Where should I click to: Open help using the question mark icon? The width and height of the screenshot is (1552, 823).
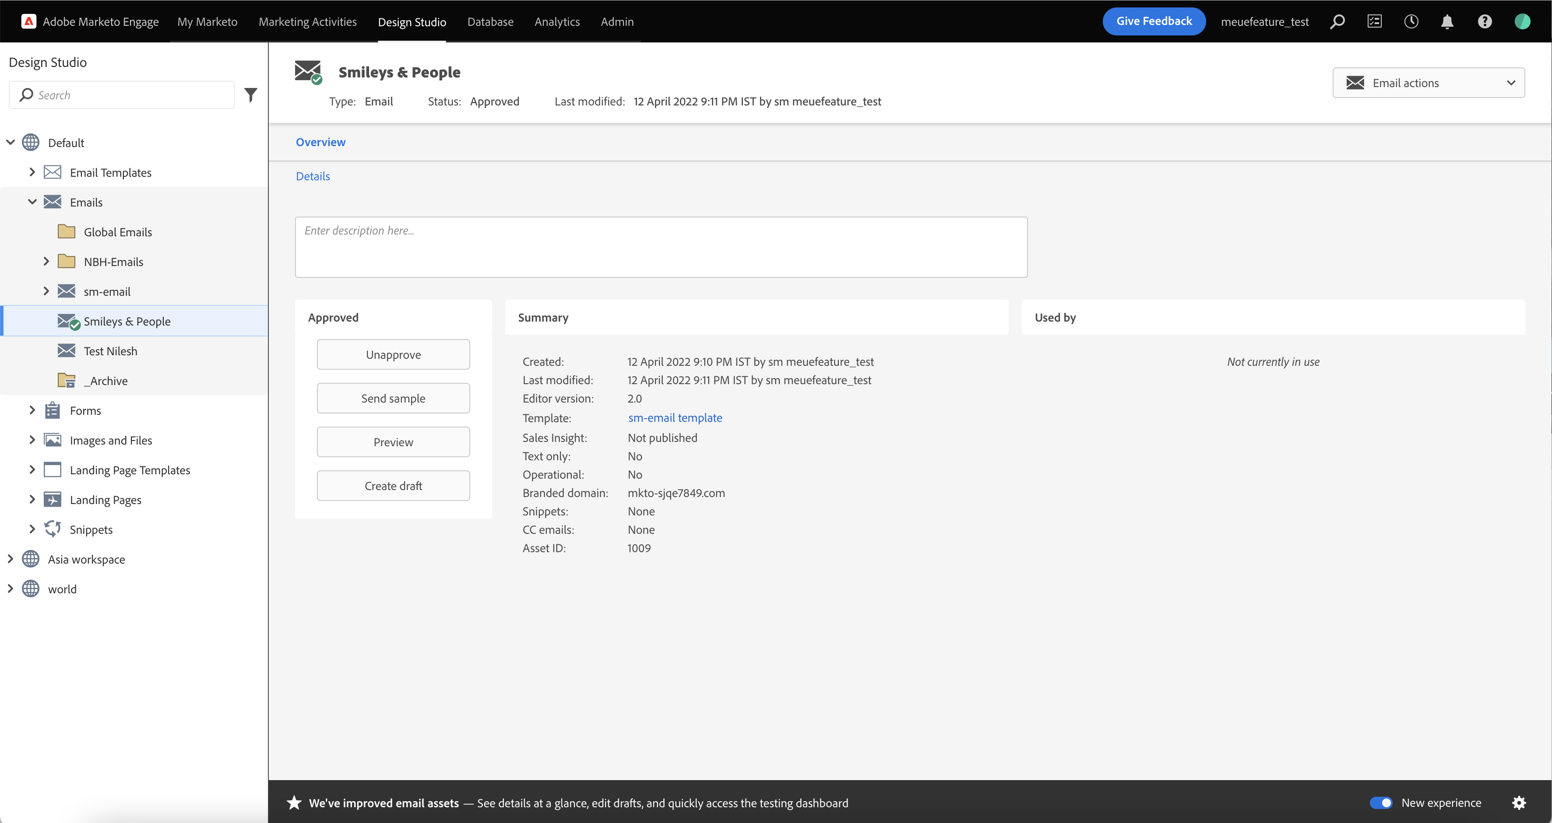tap(1485, 21)
